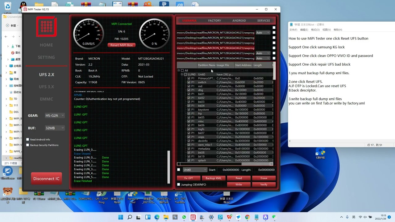Switch to ANDROID tab
395x222 pixels.
[239, 21]
